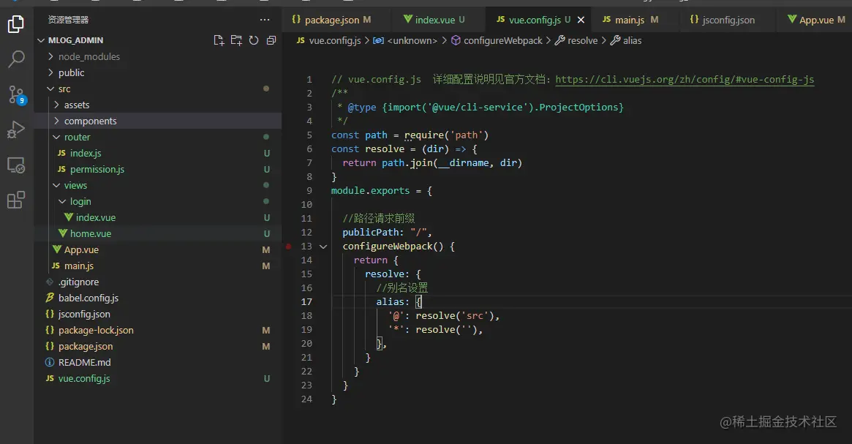
Task: Click line number 17 in the gutter
Action: click(306, 301)
